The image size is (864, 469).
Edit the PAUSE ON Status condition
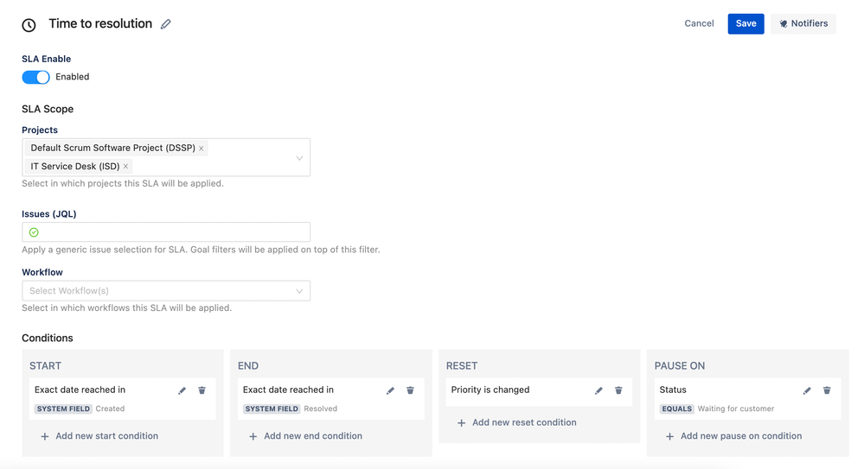(x=807, y=390)
